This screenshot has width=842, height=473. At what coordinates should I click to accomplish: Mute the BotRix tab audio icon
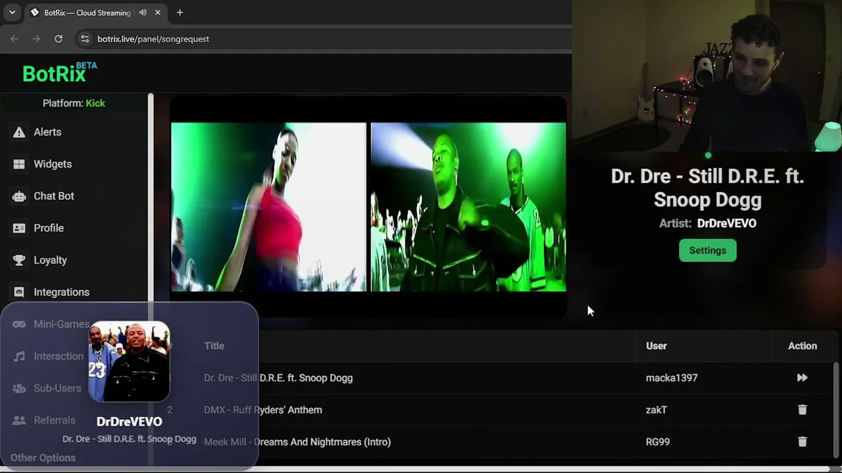point(143,12)
